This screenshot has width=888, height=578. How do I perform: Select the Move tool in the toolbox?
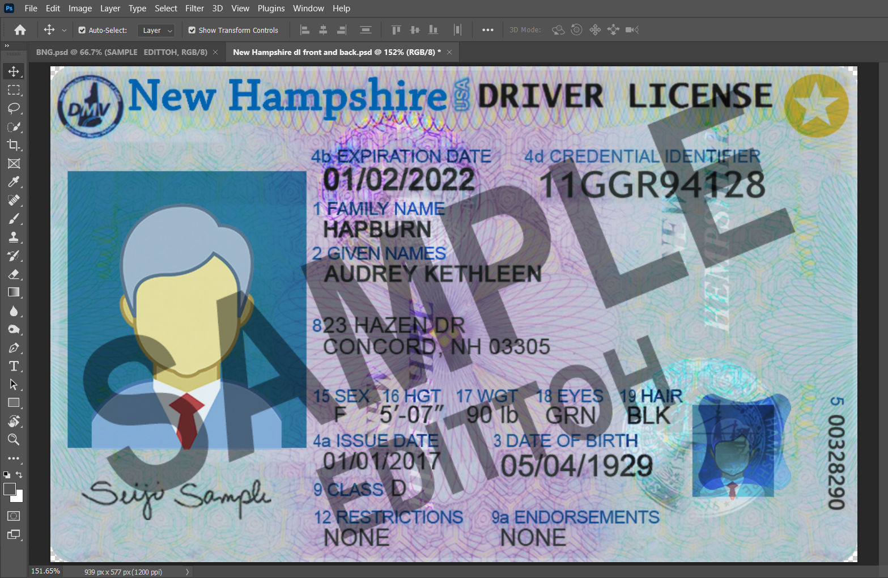click(14, 71)
